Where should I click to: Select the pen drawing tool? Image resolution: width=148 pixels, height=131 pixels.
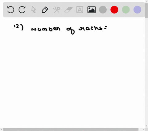pyautogui.click(x=45, y=10)
